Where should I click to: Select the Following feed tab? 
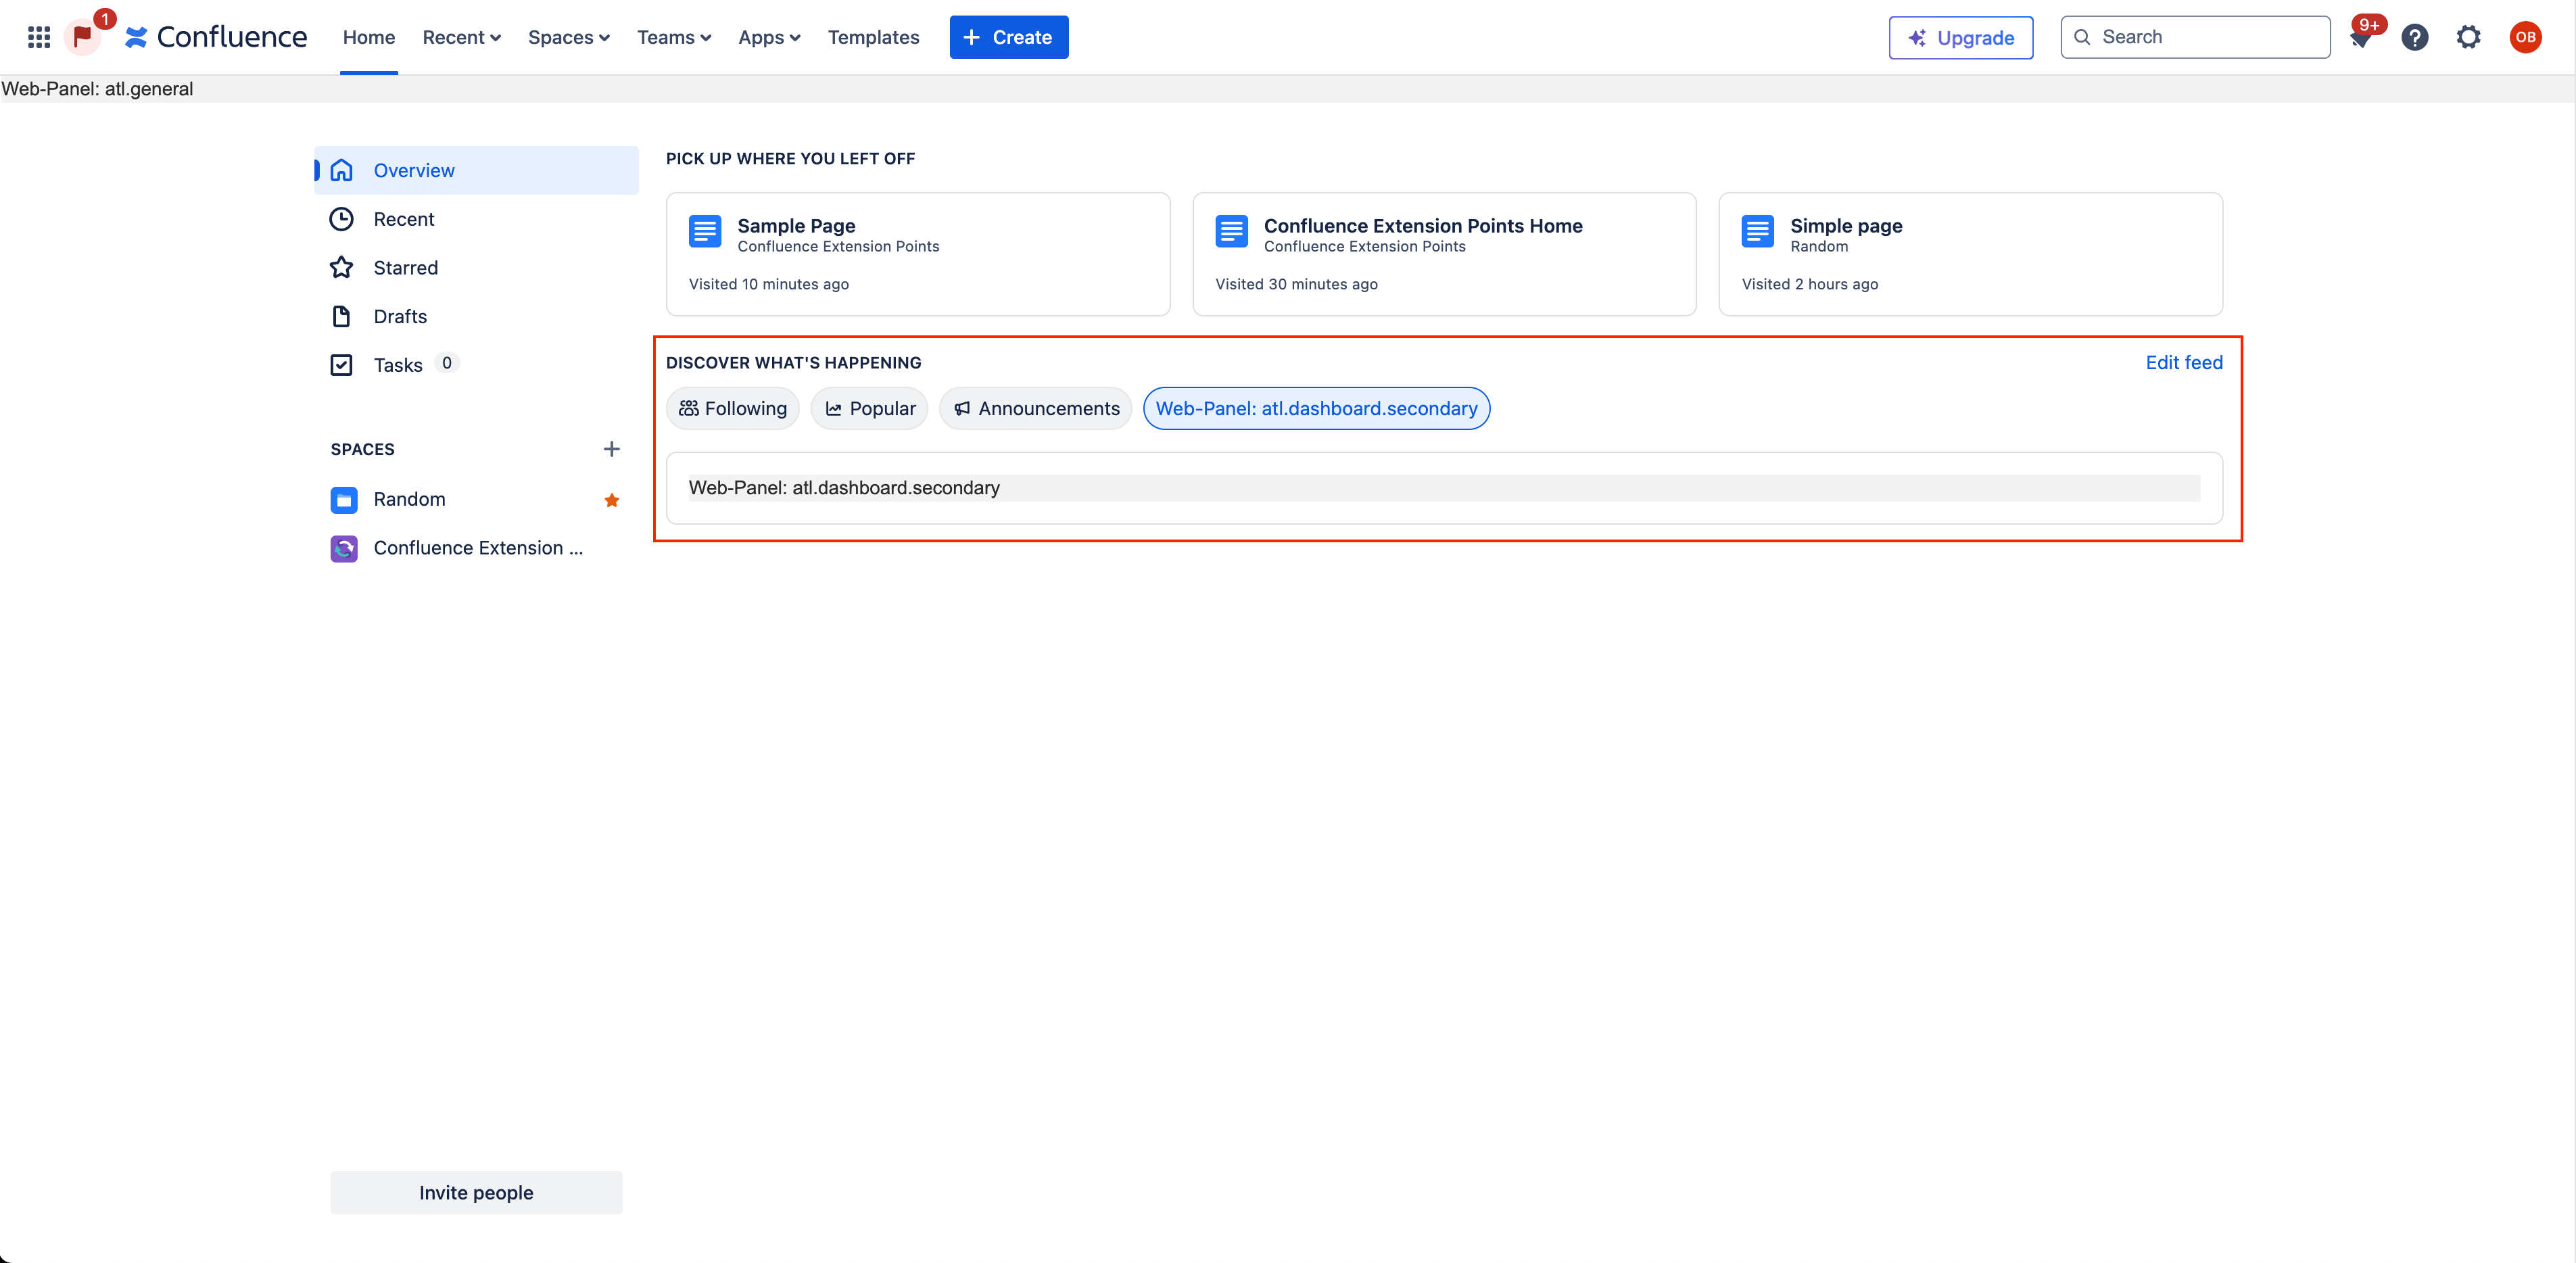tap(732, 408)
